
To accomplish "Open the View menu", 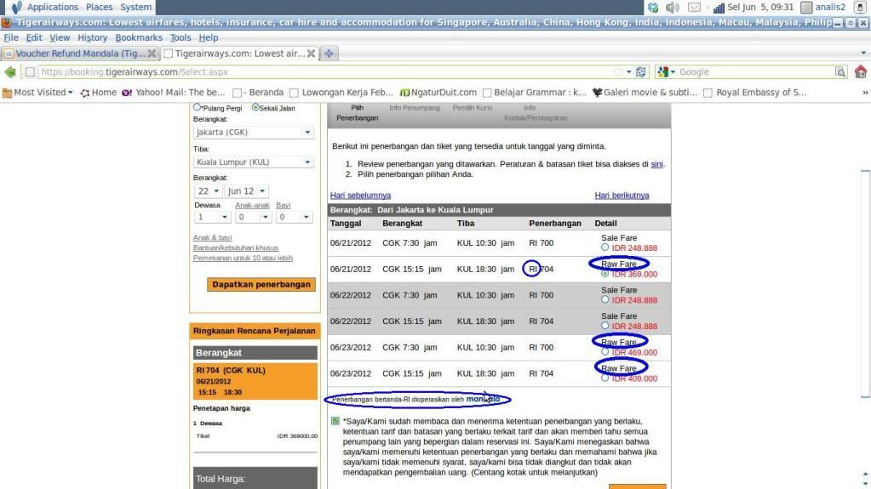I will pos(60,37).
